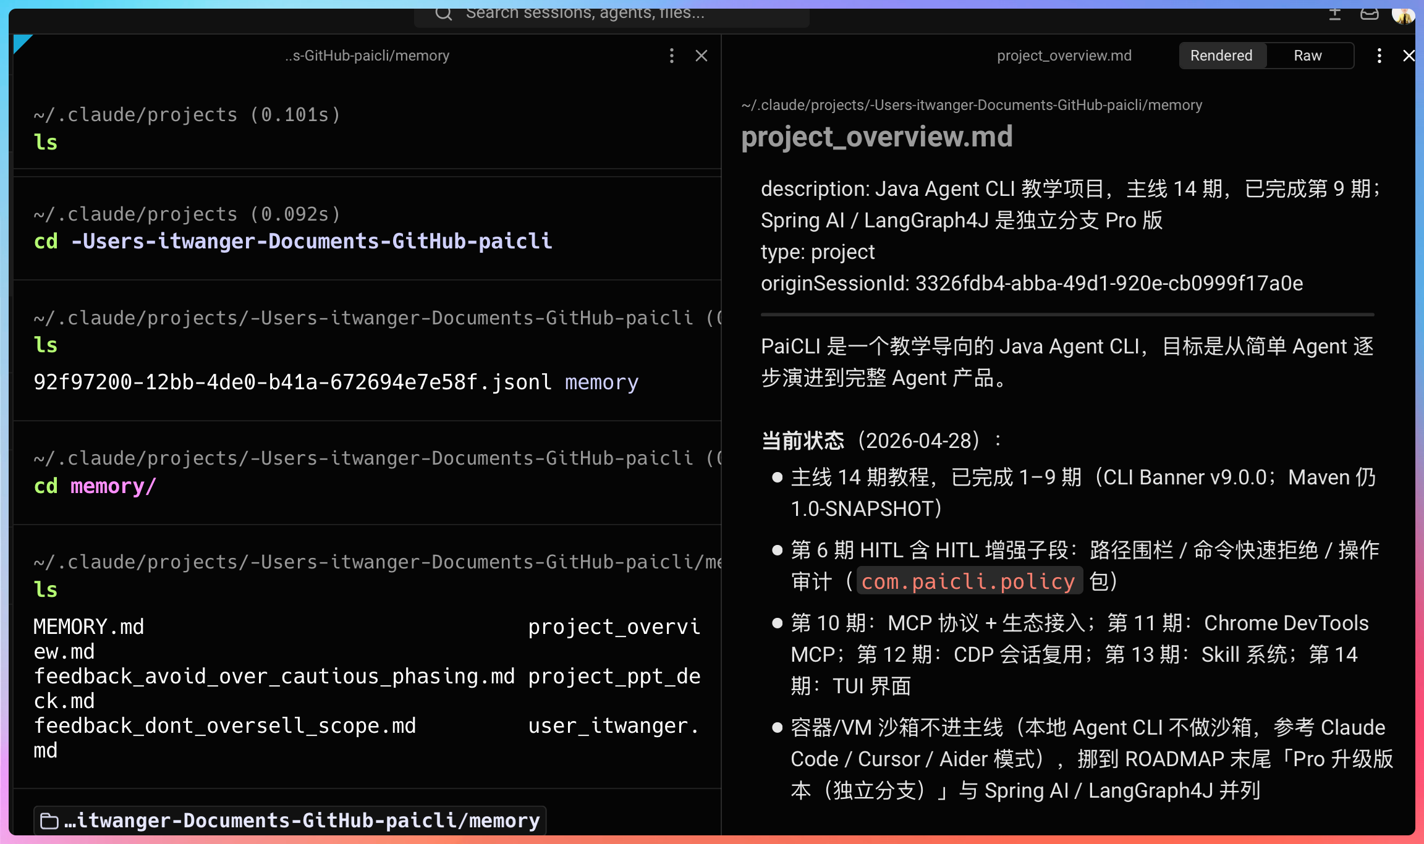Image resolution: width=1424 pixels, height=844 pixels.
Task: Switch the viewer to Rendered mode
Action: [1221, 56]
